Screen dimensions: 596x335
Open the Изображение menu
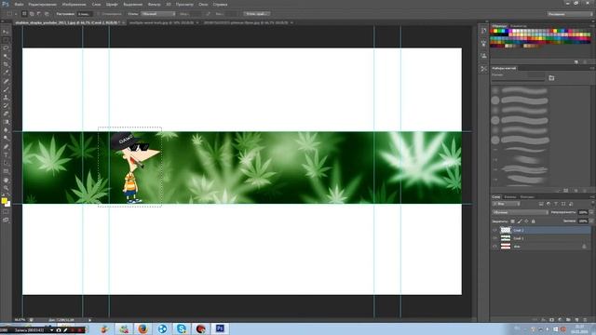(x=74, y=4)
